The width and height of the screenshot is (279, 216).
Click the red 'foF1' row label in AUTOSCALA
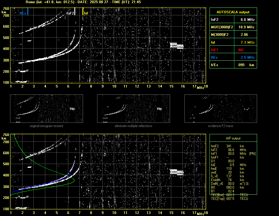tap(214, 50)
